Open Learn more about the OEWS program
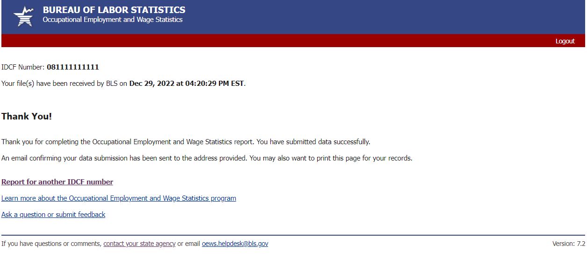 (x=118, y=198)
